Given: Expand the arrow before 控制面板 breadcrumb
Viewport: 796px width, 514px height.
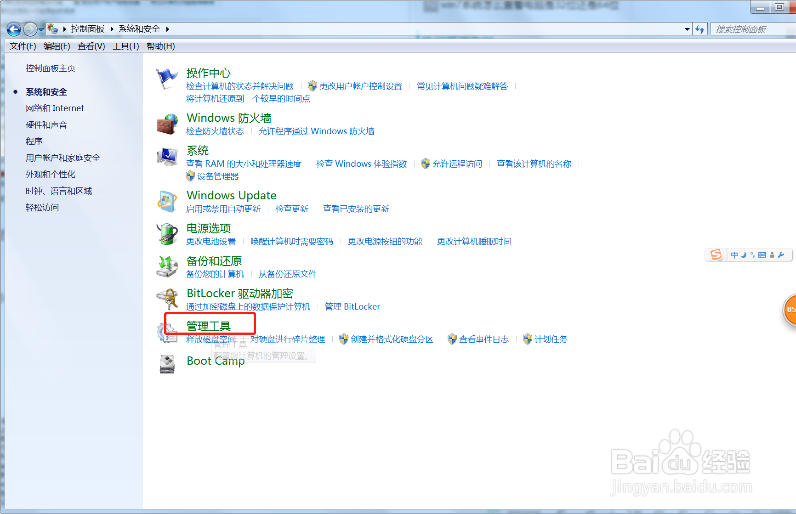Looking at the screenshot, I should [x=64, y=29].
